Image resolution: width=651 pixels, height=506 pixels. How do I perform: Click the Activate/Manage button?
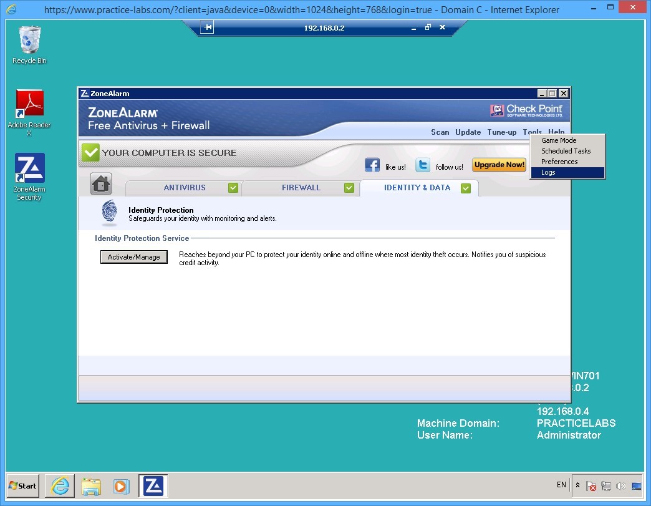click(x=133, y=256)
